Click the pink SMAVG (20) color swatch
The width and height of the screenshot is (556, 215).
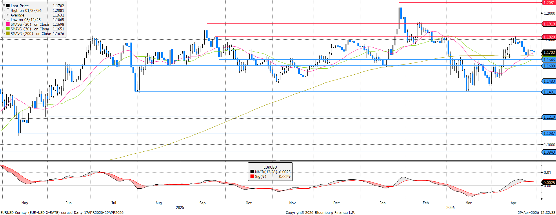point(8,24)
